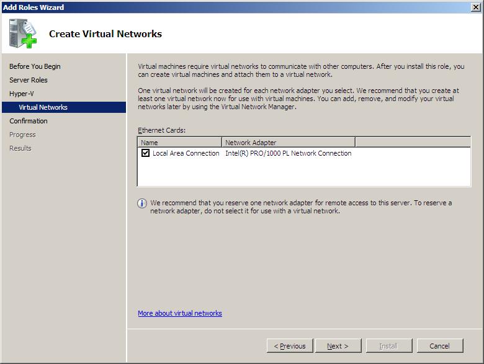Click the greyed-out Results step

(x=20, y=148)
